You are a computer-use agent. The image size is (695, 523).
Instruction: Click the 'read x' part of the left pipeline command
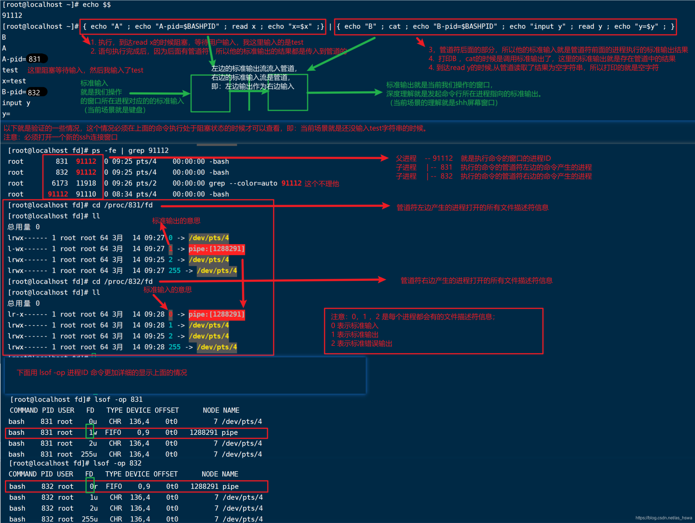(x=243, y=27)
